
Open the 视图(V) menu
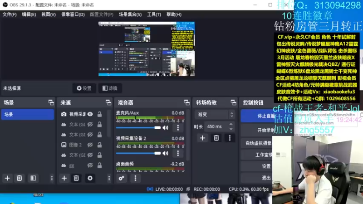pyautogui.click(x=49, y=15)
